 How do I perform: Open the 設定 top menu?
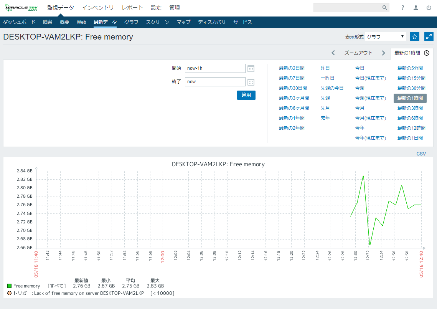[156, 8]
